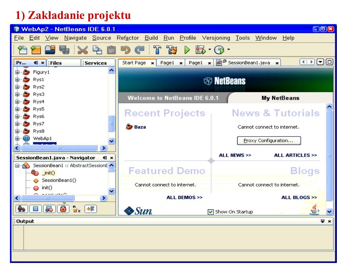Image resolution: width=352 pixels, height=264 pixels.
Task: Open the ALL BLOGS link
Action: [299, 198]
